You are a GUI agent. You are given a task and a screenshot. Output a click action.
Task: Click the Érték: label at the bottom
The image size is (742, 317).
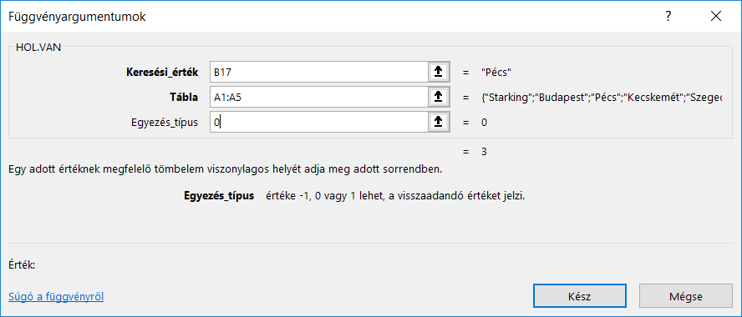(x=22, y=265)
